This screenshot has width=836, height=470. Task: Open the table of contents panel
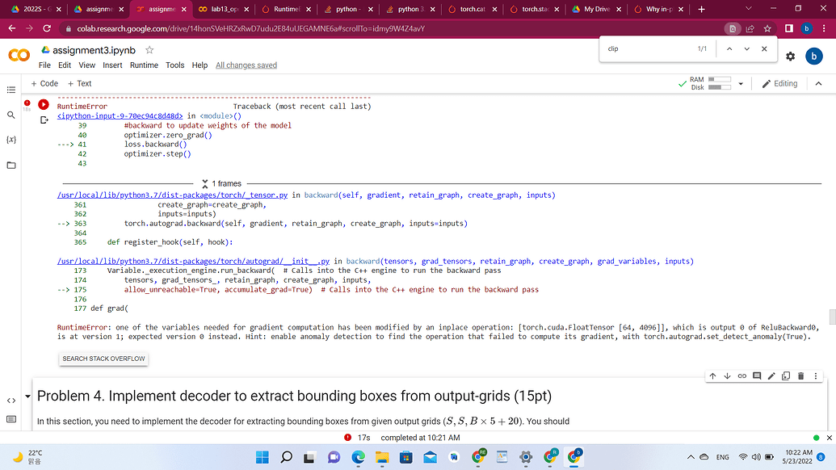pos(11,89)
